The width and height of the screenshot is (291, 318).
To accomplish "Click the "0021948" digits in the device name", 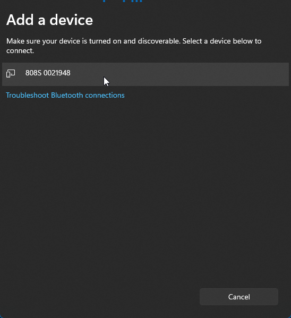I will [x=57, y=73].
